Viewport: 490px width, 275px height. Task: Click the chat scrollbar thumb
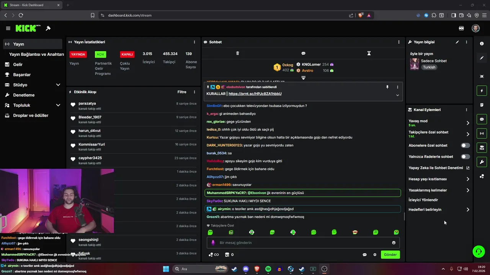tap(404, 217)
